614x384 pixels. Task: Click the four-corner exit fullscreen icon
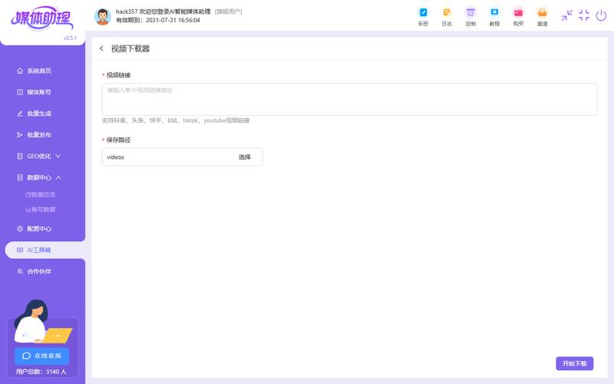pyautogui.click(x=584, y=15)
